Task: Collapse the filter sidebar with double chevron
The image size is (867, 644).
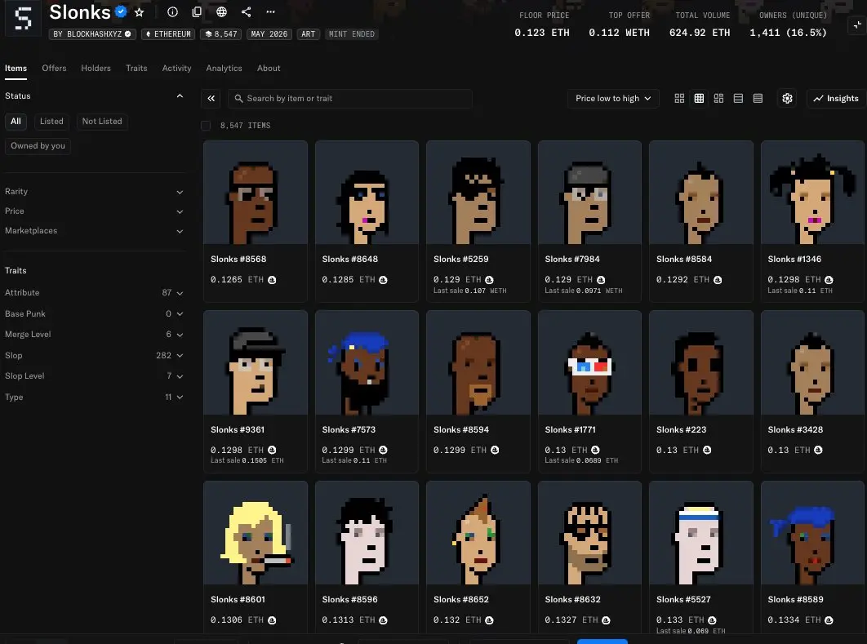Action: tap(211, 99)
